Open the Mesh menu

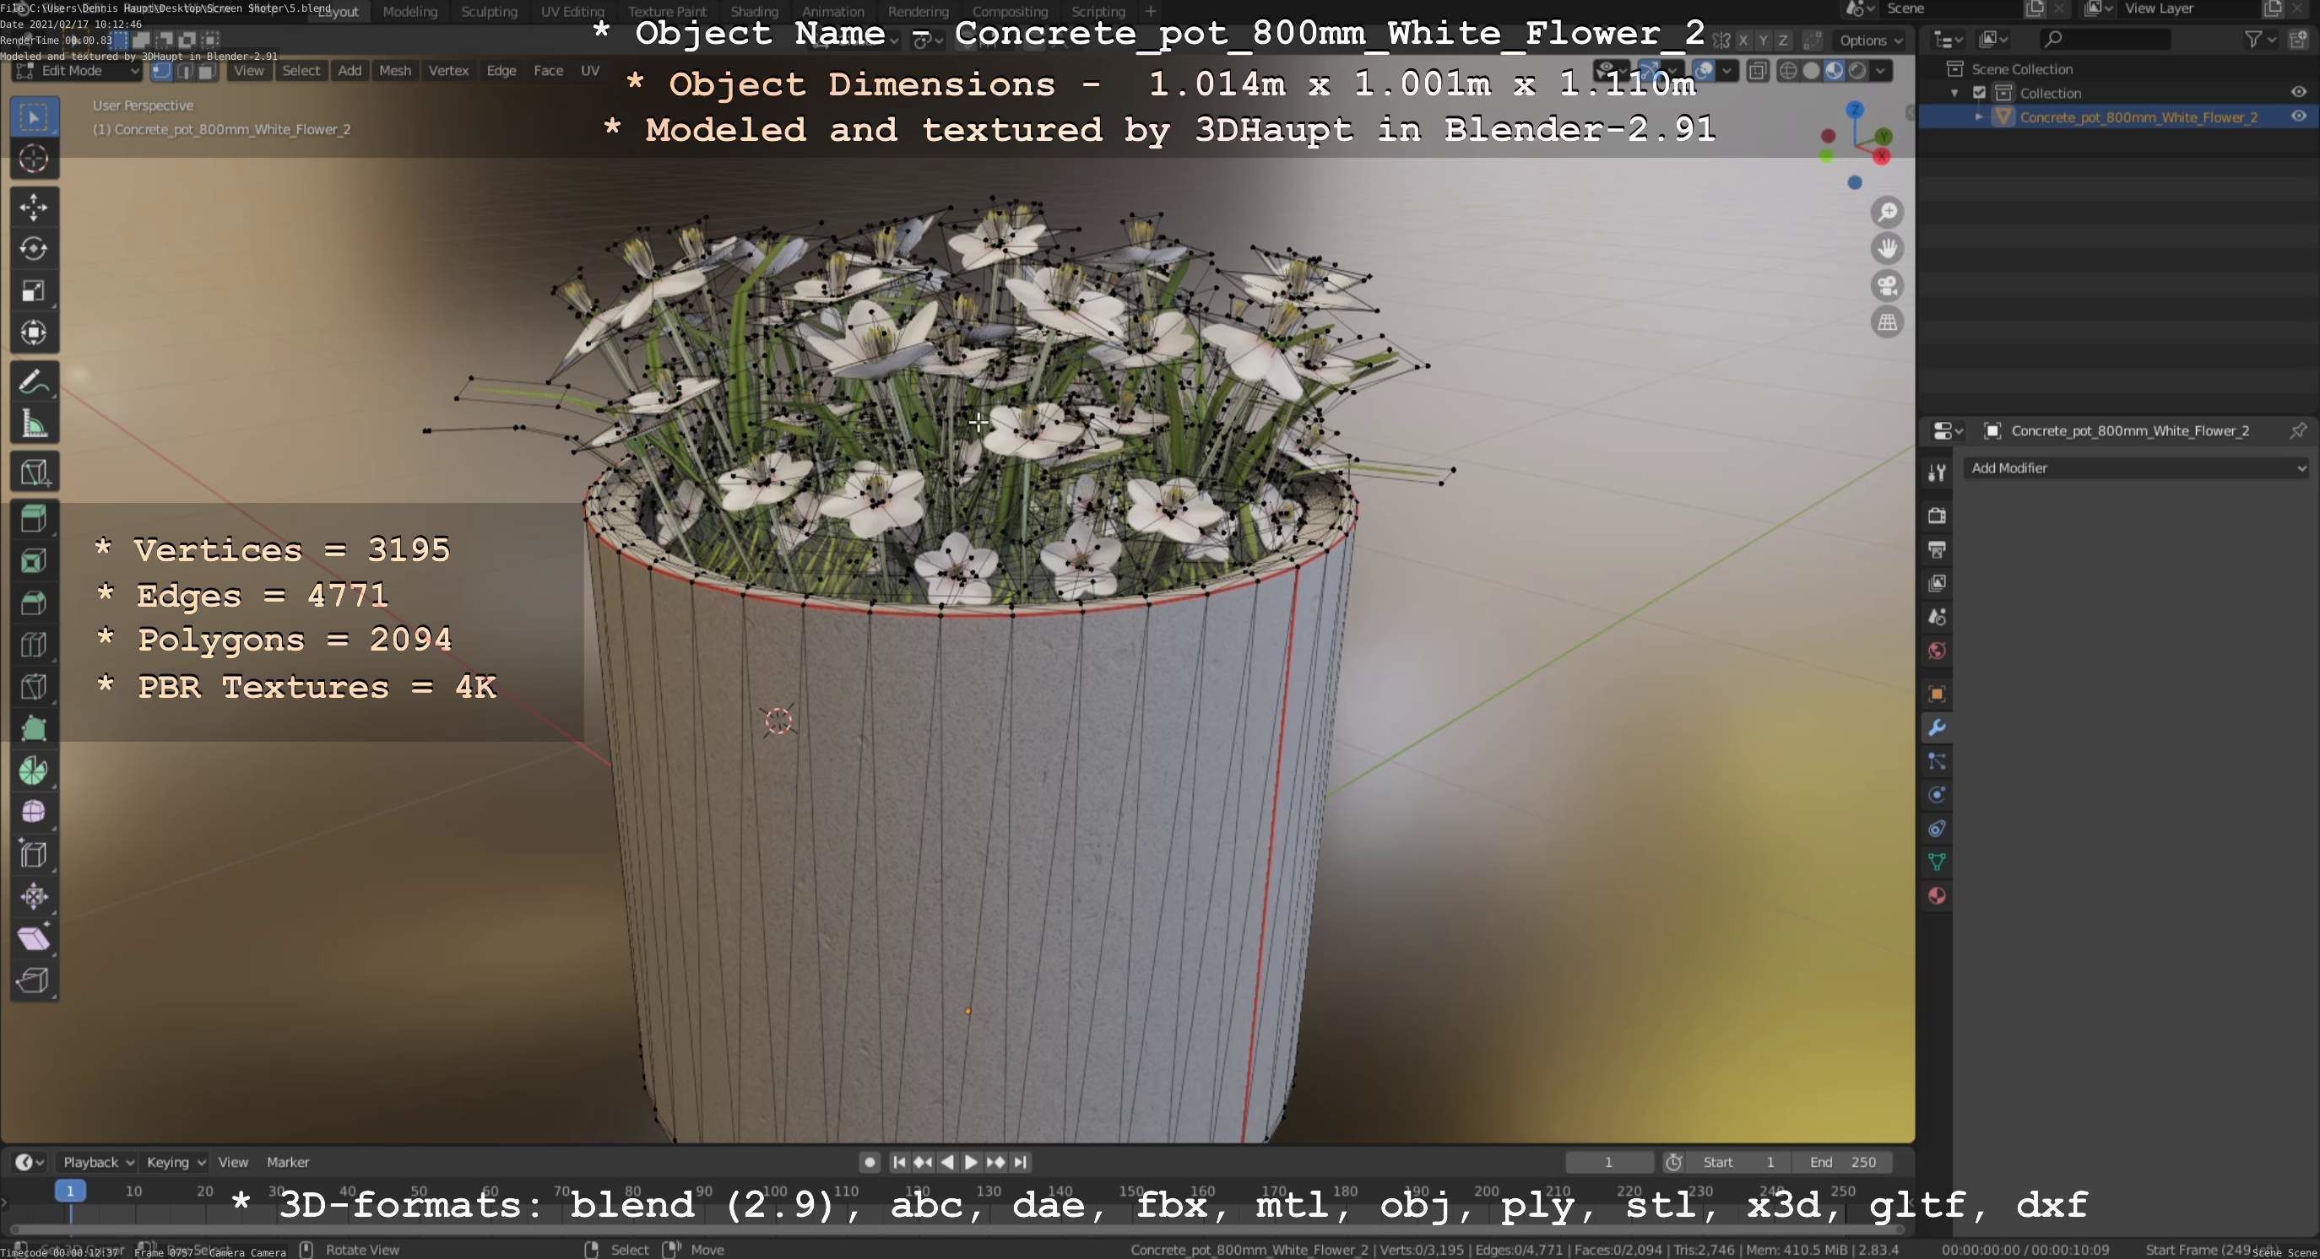(394, 71)
